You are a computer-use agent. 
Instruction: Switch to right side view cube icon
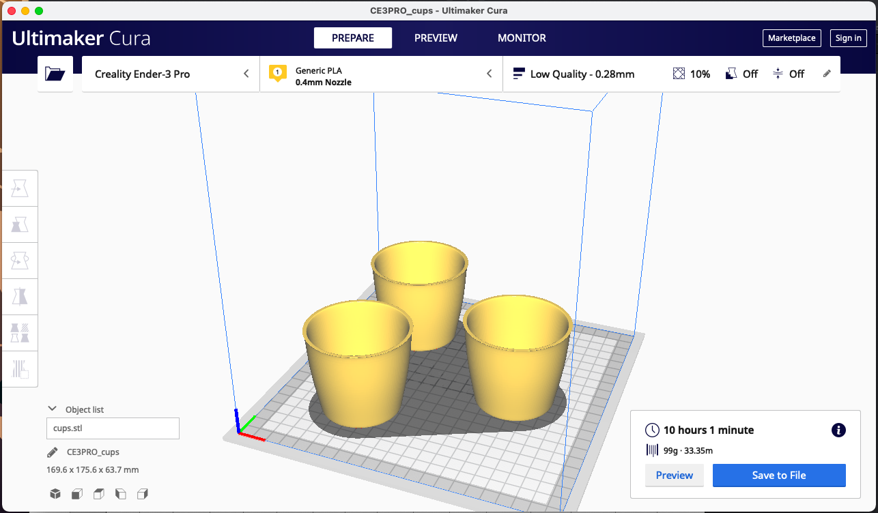click(143, 493)
